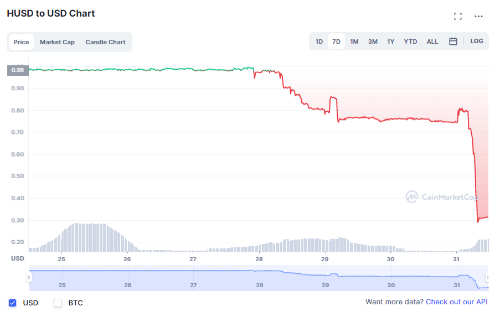Click the 0.50 price axis label
The height and width of the screenshot is (322, 500).
18,176
